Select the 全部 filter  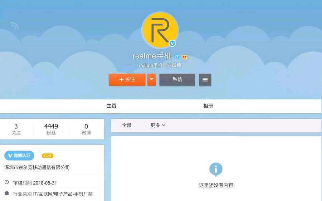(x=127, y=125)
